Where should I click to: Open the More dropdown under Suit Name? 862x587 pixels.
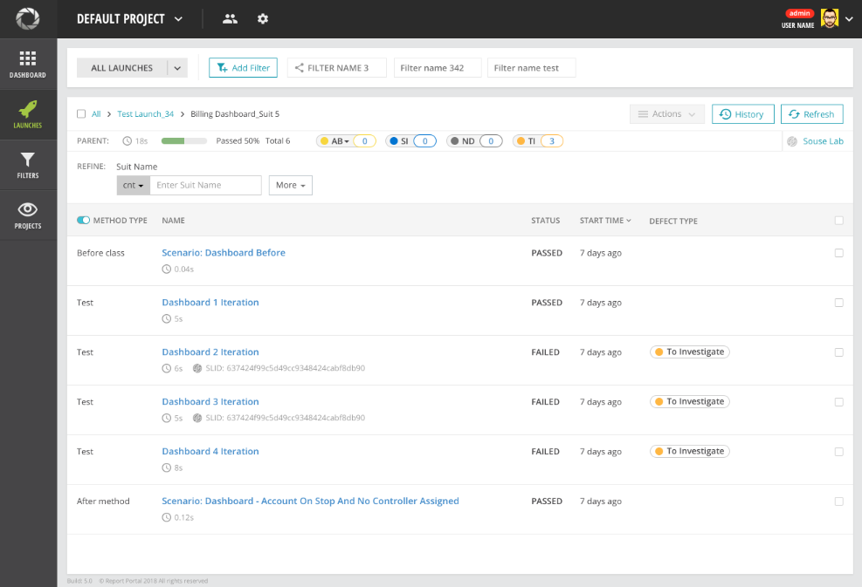(290, 185)
